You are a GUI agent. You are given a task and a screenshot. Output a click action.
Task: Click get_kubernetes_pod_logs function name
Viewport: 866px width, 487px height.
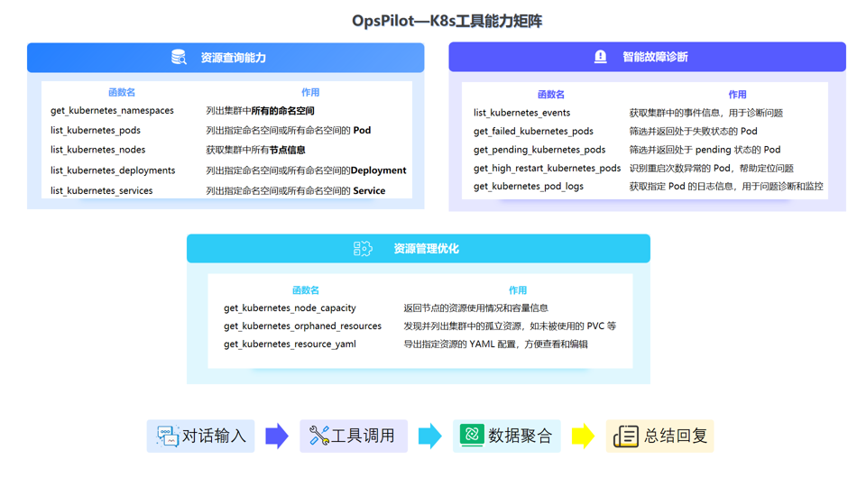pyautogui.click(x=529, y=187)
